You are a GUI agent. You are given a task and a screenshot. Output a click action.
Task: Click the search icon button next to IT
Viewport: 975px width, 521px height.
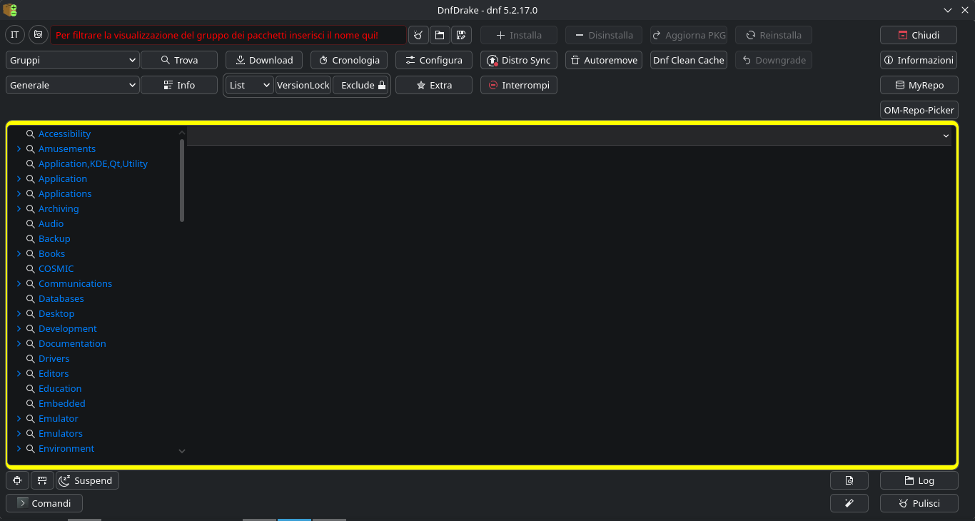coord(39,35)
